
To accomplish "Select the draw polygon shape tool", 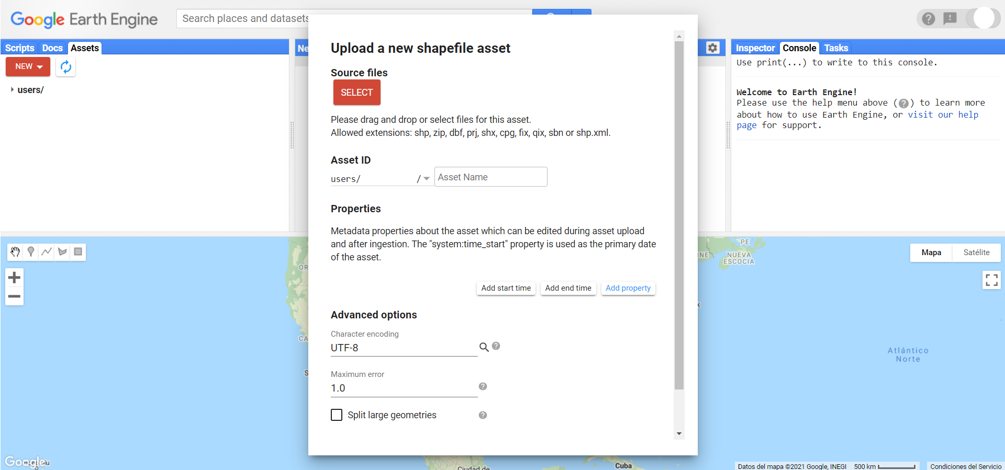I will point(62,252).
